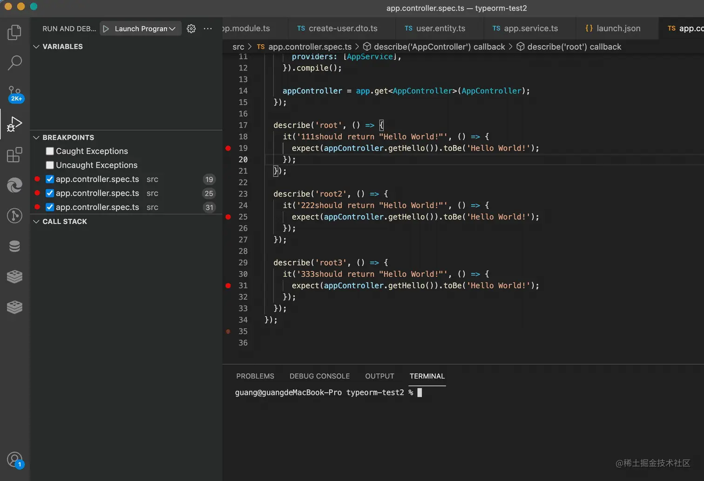The image size is (704, 481).
Task: Open the Explorer view in activity bar
Action: [x=14, y=32]
